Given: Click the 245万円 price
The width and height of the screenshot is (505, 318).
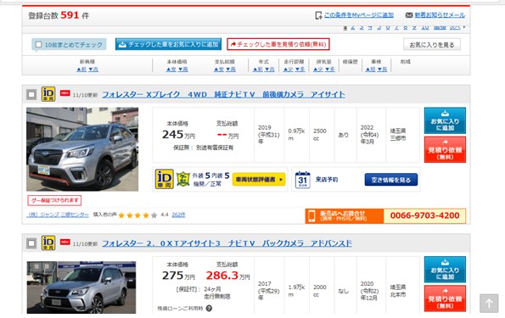Looking at the screenshot, I should click(178, 135).
